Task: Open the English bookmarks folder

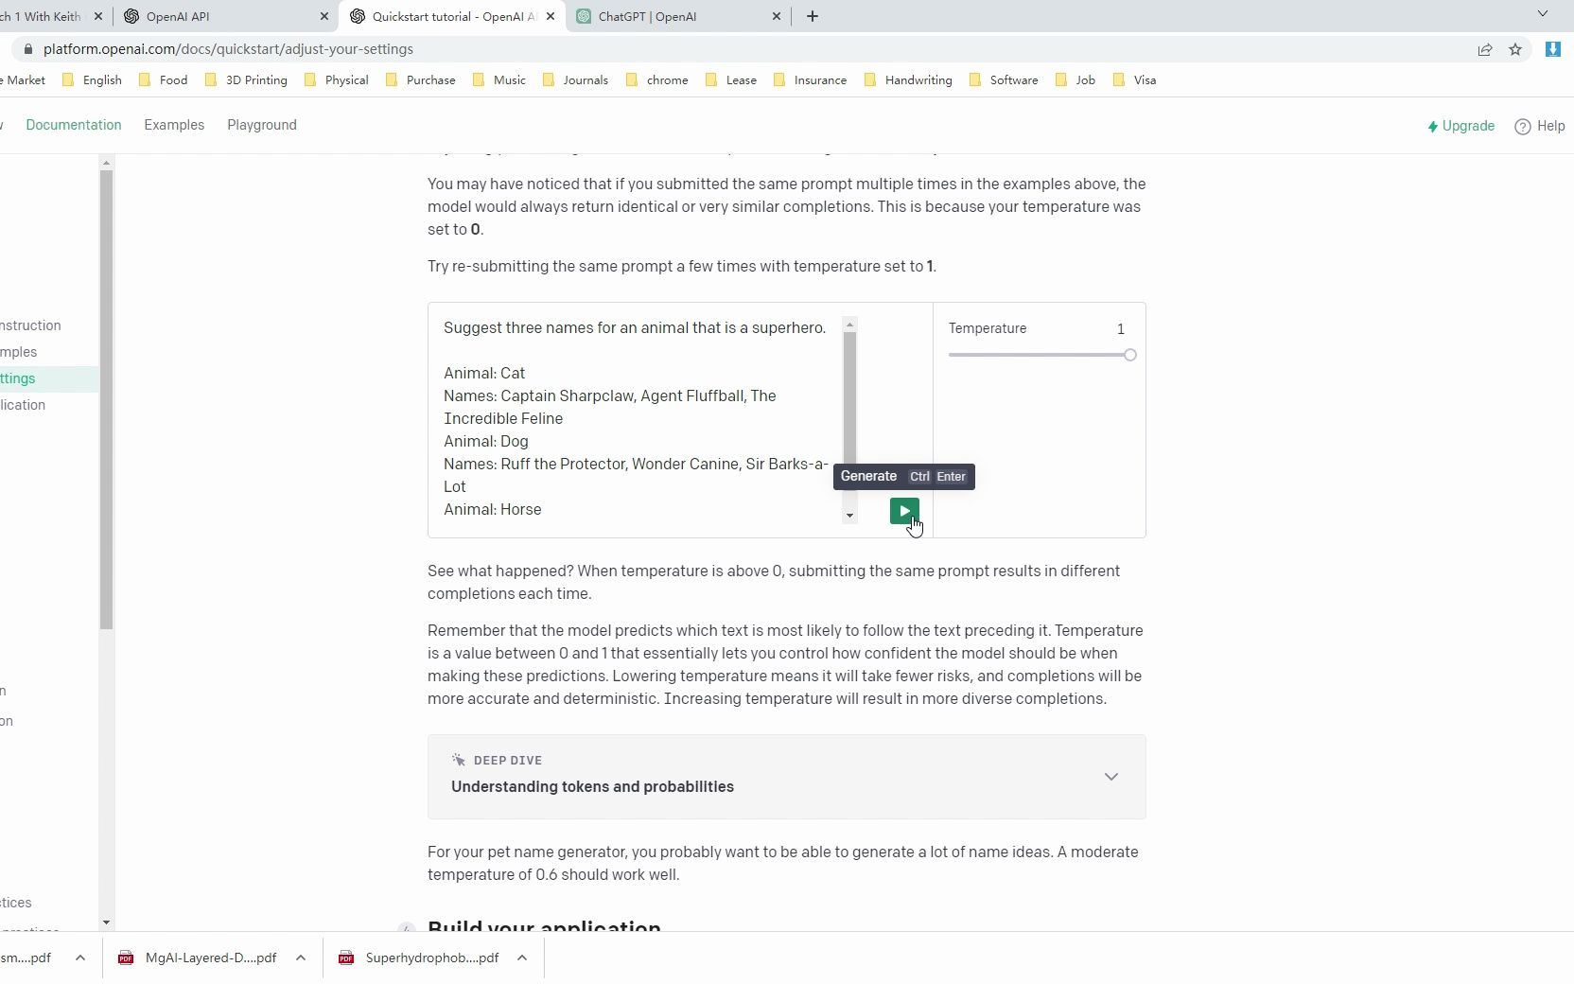Action: coord(93,80)
